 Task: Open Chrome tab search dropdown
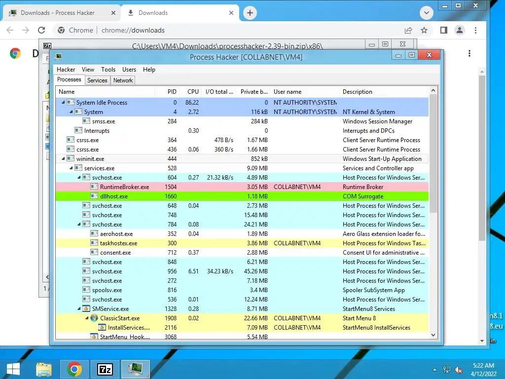coord(427,13)
